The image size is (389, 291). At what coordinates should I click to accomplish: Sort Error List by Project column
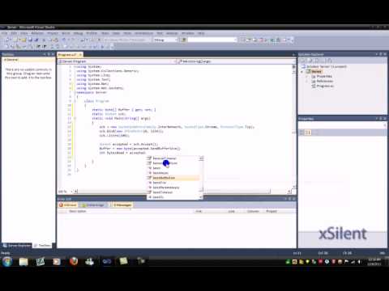(x=271, y=211)
